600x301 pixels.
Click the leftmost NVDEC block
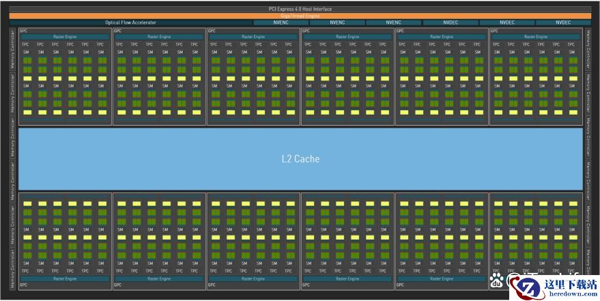tap(451, 23)
